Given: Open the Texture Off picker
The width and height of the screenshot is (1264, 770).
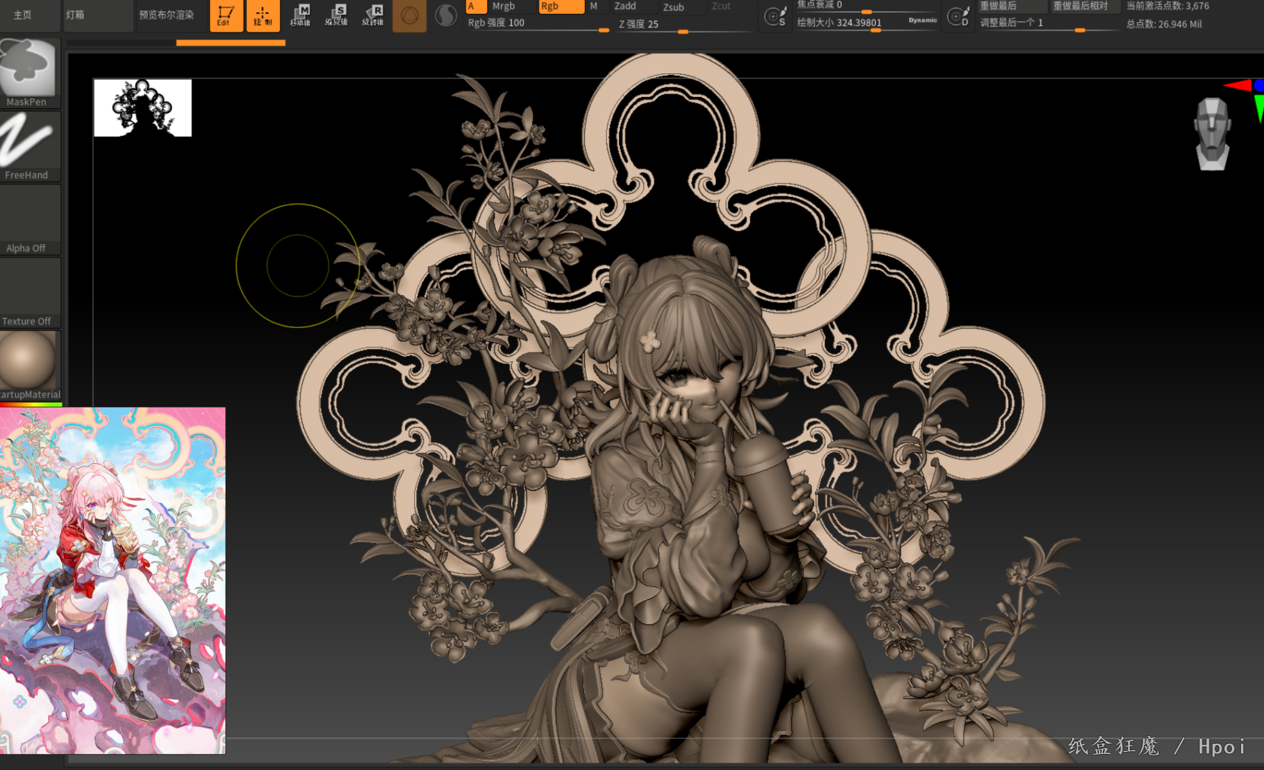Looking at the screenshot, I should pos(29,293).
